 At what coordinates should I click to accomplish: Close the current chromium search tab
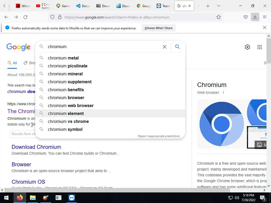189,6
